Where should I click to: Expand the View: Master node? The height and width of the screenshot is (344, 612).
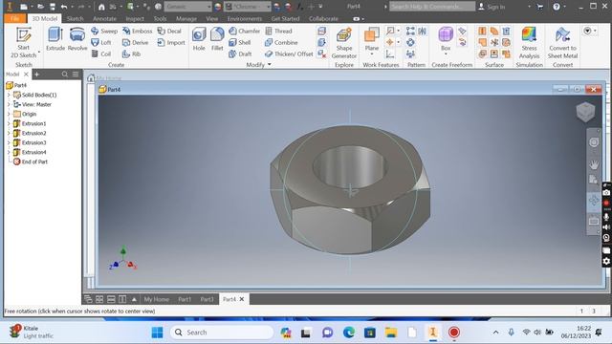9,104
